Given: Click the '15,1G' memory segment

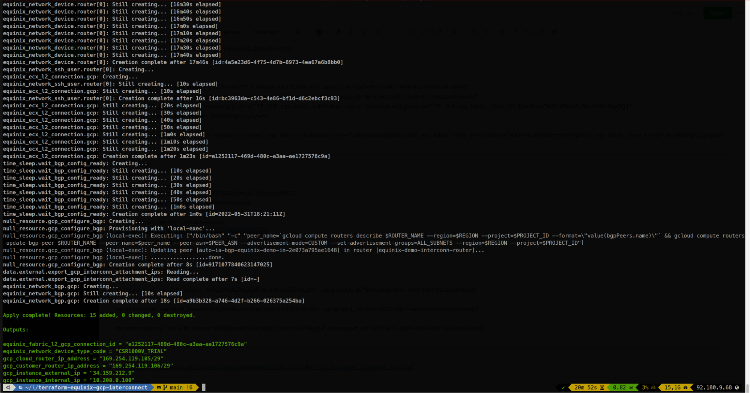Looking at the screenshot, I should [x=676, y=387].
